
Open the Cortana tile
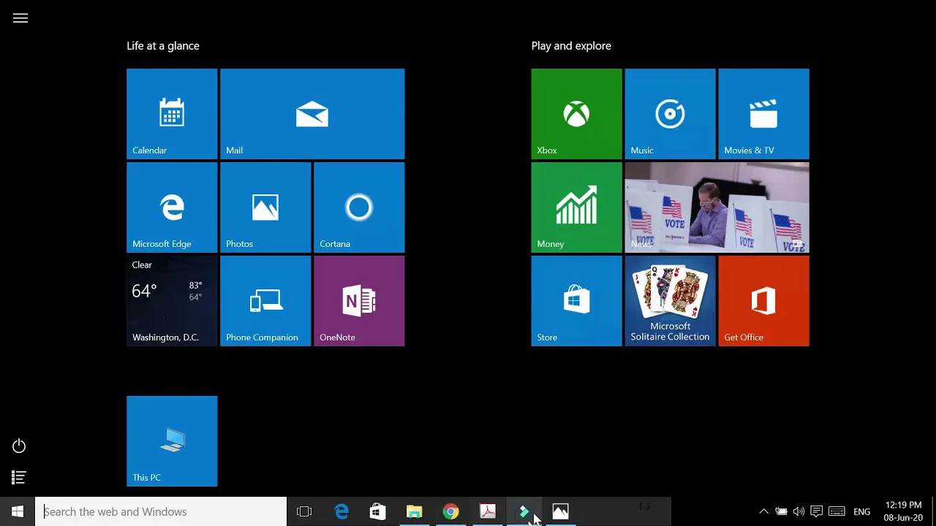click(359, 207)
